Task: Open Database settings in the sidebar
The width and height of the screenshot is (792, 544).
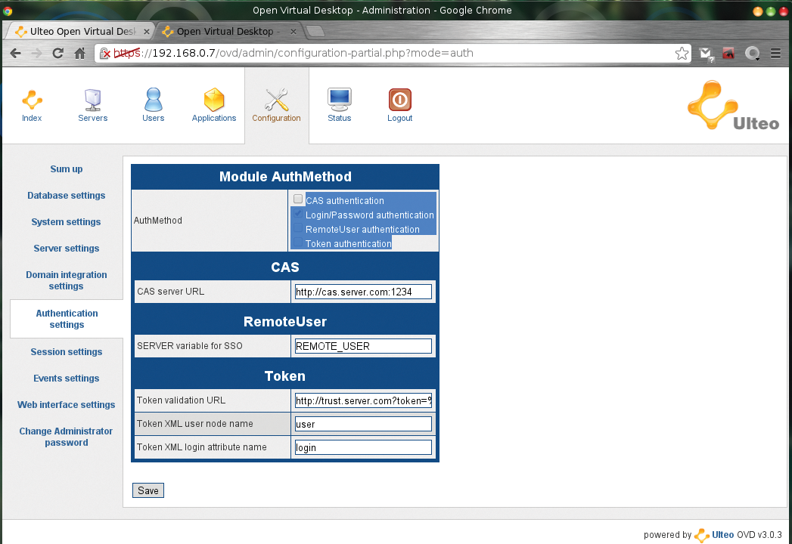Action: pos(67,196)
